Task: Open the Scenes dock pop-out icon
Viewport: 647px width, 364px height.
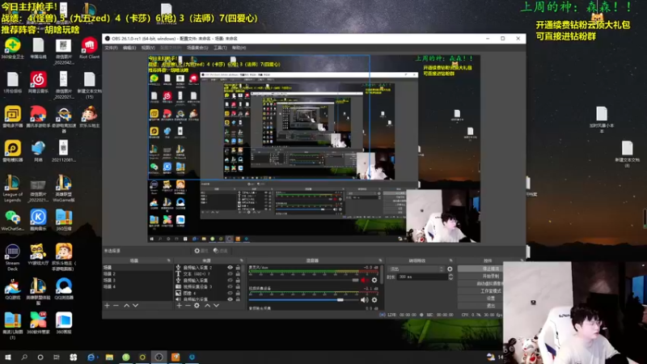Action: pyautogui.click(x=169, y=260)
